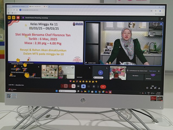The width and height of the screenshot is (173, 130).
Task: Dismiss the raised hand notification
Action: pyautogui.click(x=159, y=71)
